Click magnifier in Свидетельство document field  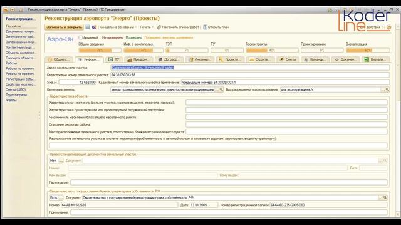coord(385,197)
